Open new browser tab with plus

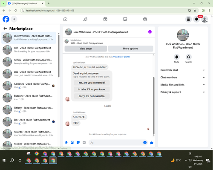[x=49, y=3]
